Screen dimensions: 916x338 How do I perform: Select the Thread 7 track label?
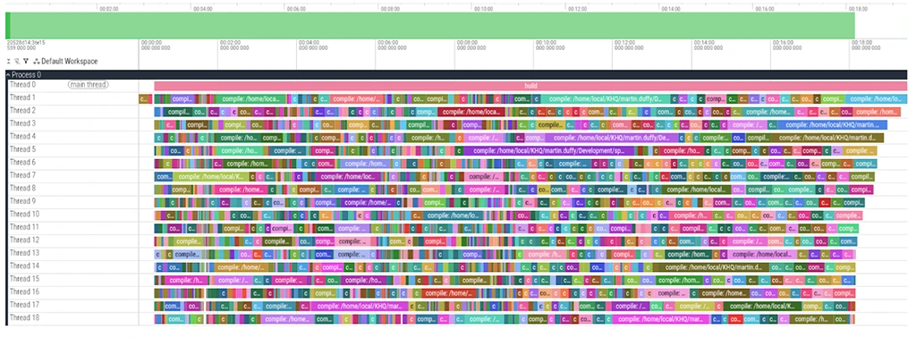pyautogui.click(x=22, y=176)
